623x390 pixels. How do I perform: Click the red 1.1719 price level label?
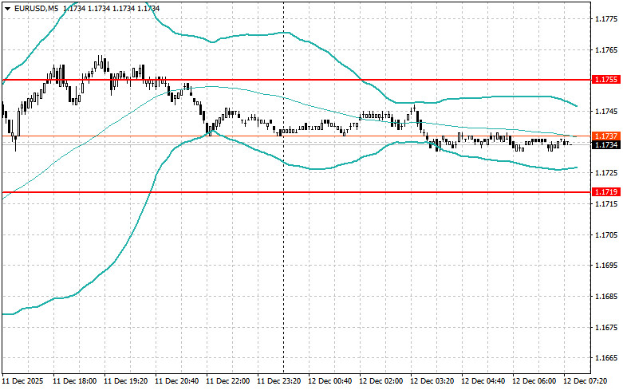[606, 192]
